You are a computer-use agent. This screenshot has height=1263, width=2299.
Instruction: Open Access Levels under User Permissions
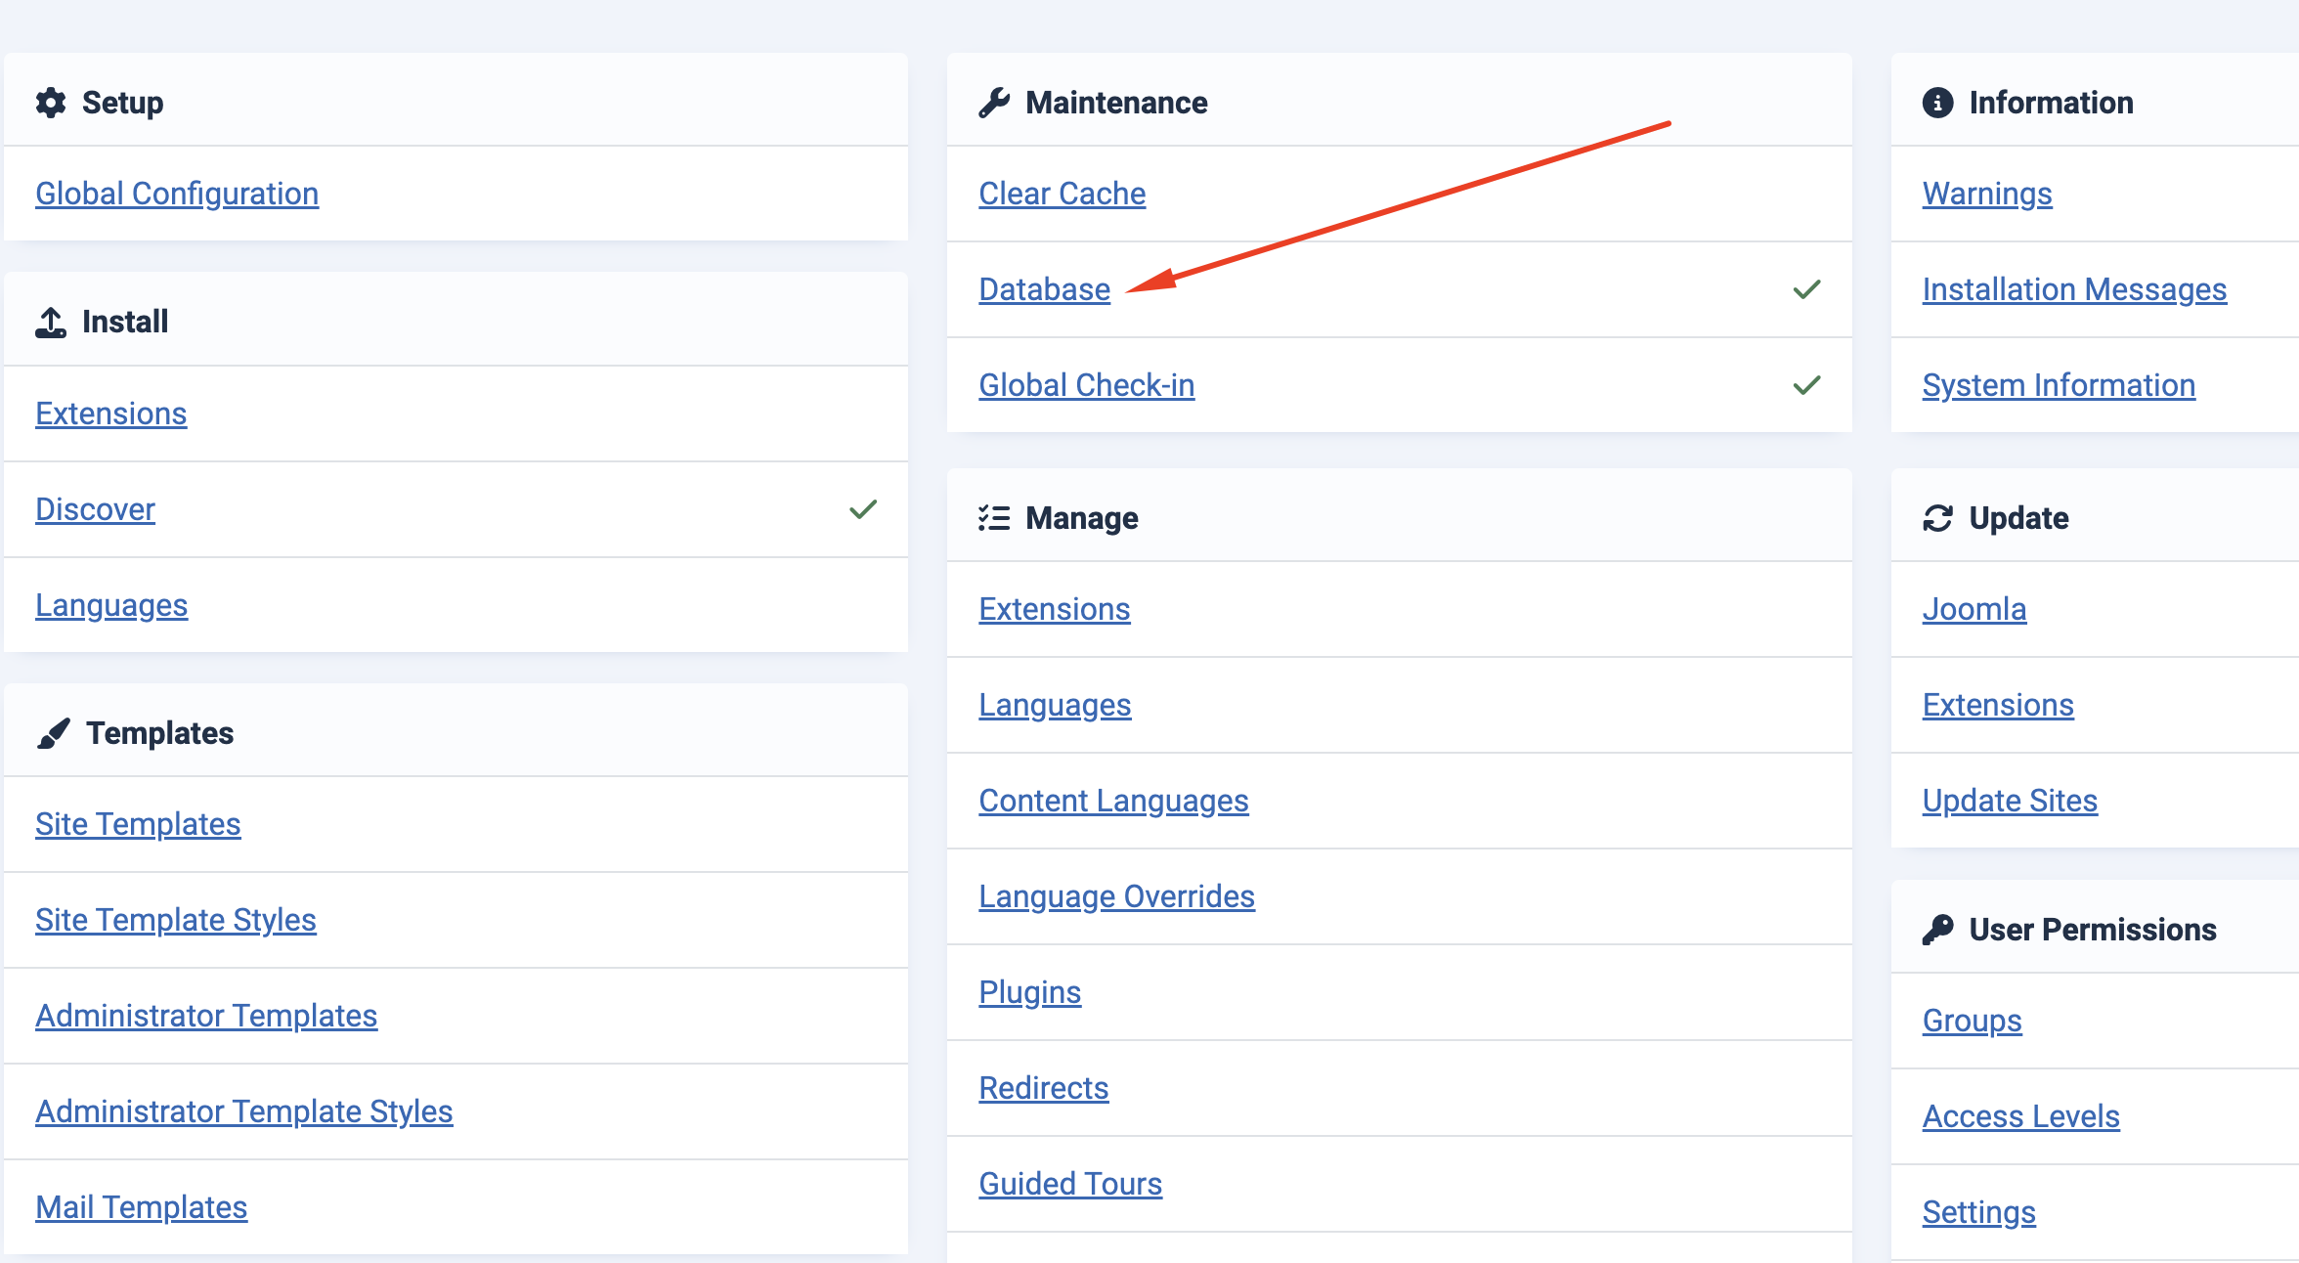(x=2020, y=1116)
